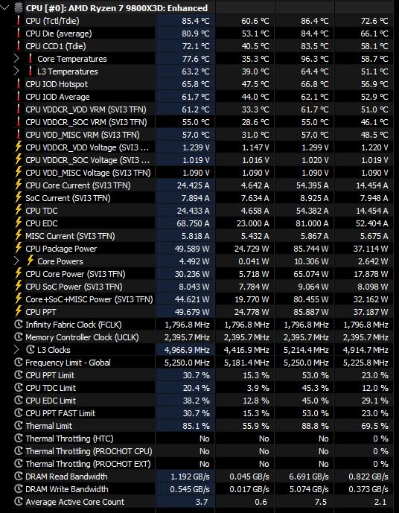Click the lightning icon for CPU PPT
The width and height of the screenshot is (399, 513).
tap(19, 312)
